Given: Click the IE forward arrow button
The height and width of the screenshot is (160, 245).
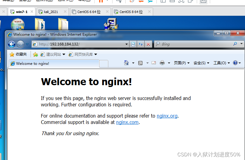Looking at the screenshot, I should pos(21,44).
